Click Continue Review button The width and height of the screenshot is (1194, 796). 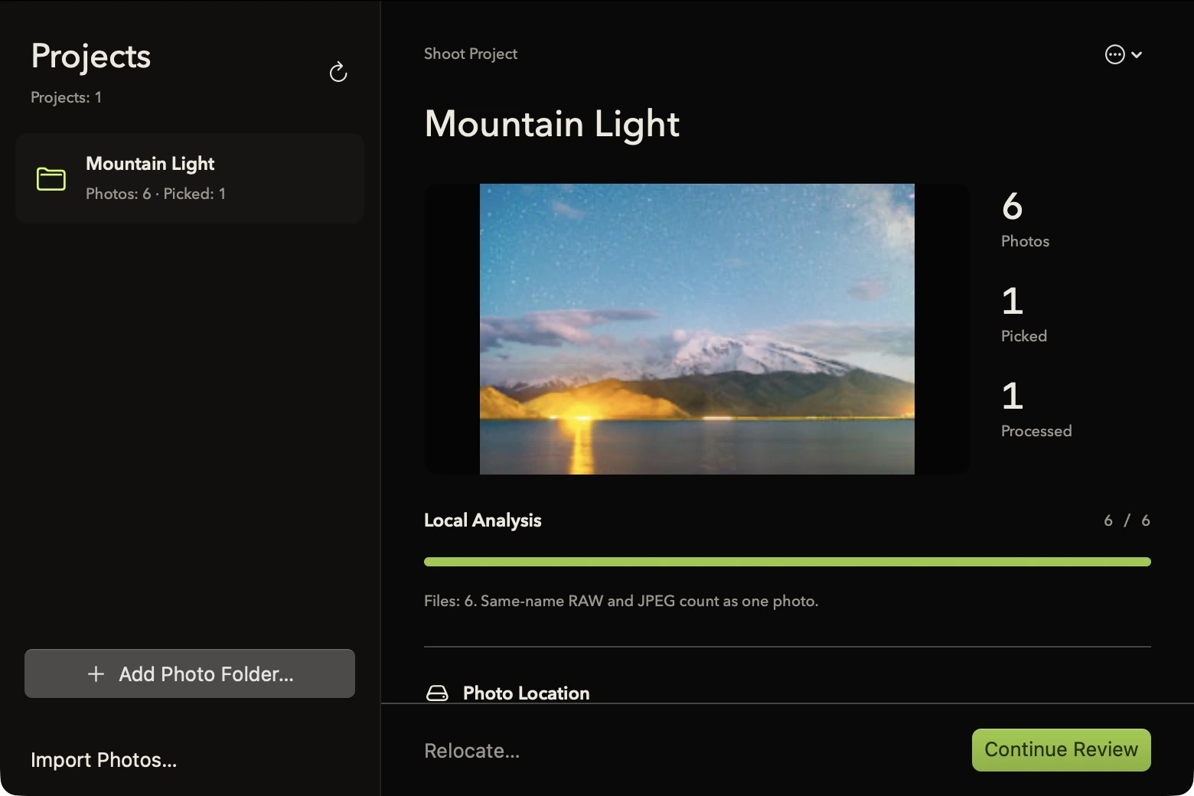coord(1061,750)
